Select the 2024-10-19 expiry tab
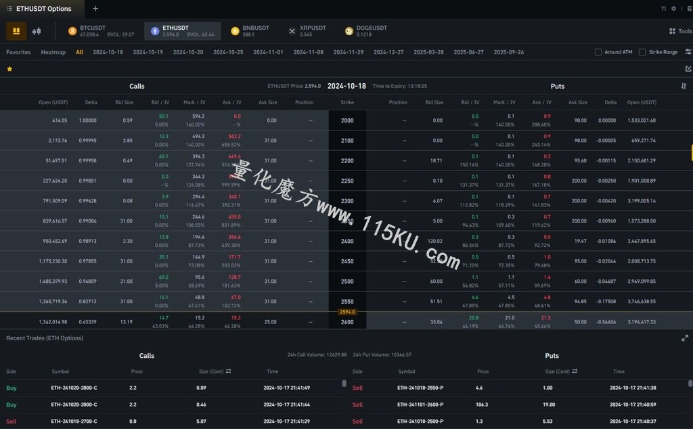 (x=148, y=51)
